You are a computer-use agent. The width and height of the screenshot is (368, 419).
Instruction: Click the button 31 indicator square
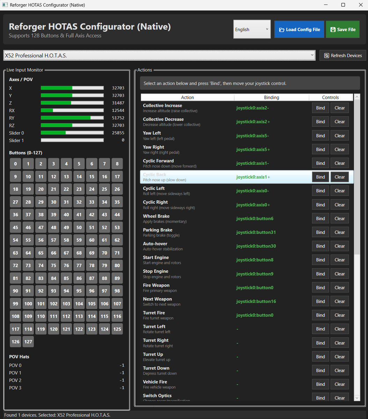pos(66,202)
